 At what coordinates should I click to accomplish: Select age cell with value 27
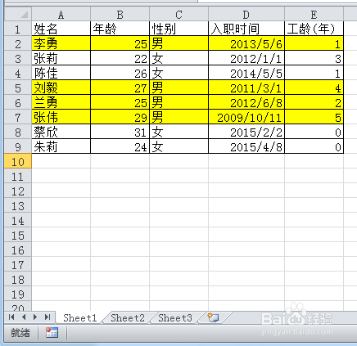point(120,88)
